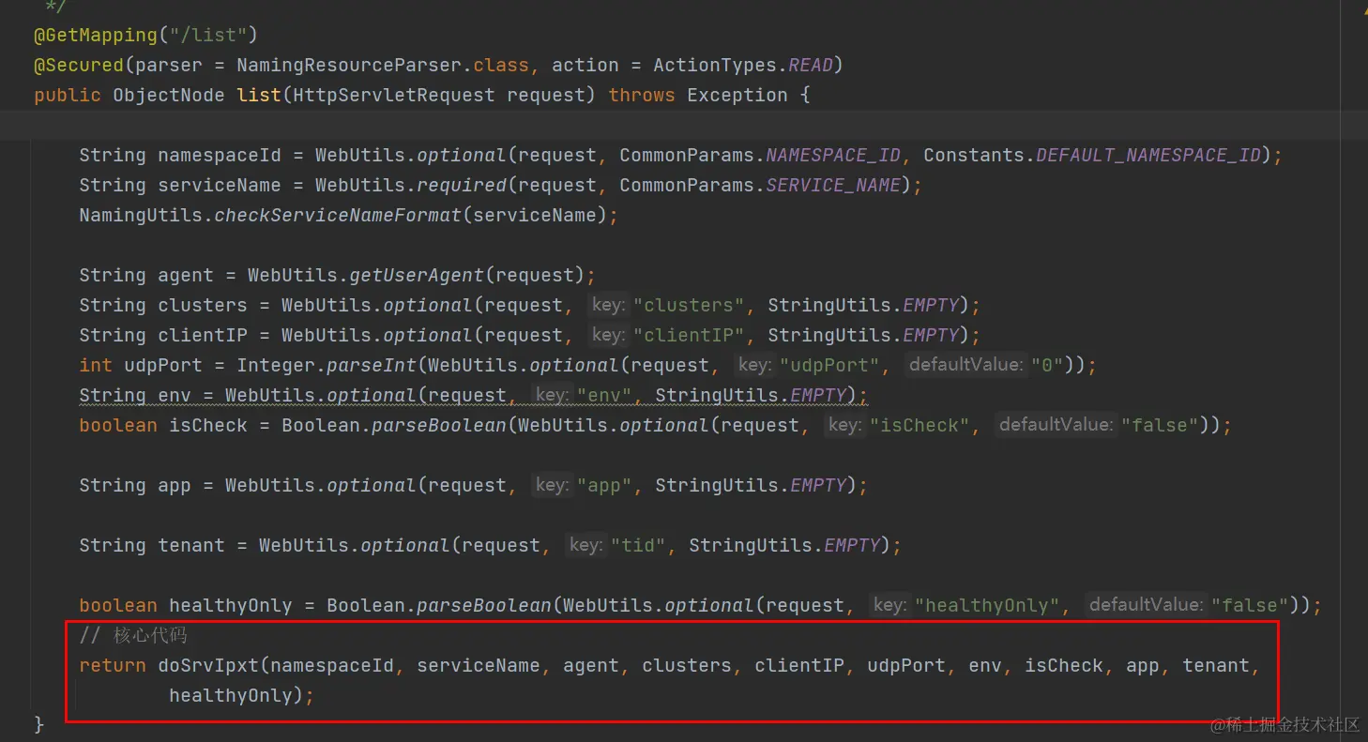Image resolution: width=1368 pixels, height=742 pixels.
Task: Click the NamingUtils class name
Action: [x=141, y=215]
